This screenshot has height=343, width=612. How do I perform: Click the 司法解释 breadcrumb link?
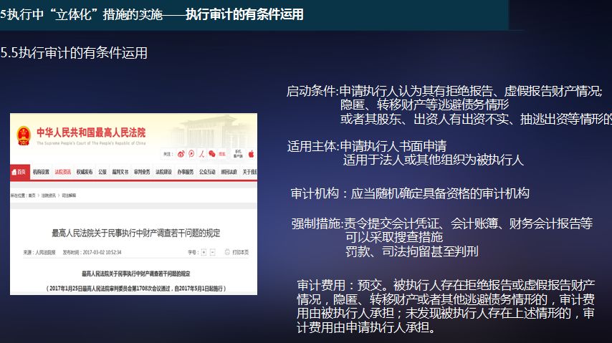tap(69, 195)
